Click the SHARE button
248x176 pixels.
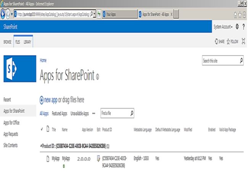(219, 42)
